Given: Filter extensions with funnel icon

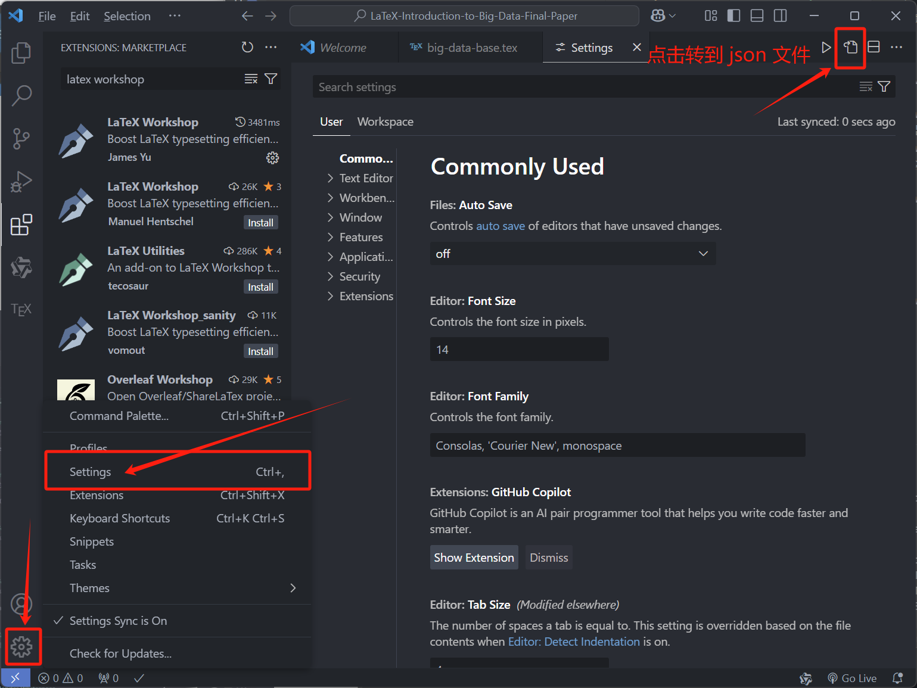Looking at the screenshot, I should pyautogui.click(x=271, y=79).
